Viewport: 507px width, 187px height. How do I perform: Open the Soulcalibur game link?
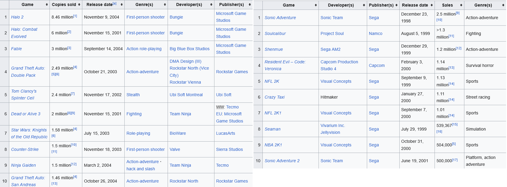(275, 33)
